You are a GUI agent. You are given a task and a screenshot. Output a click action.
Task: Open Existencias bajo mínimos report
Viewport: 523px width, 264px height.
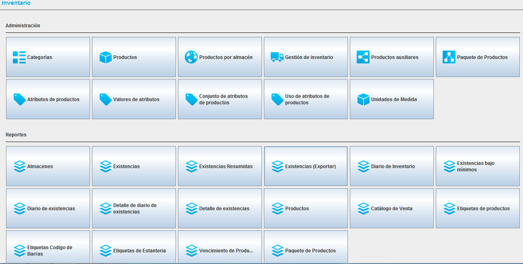(478, 166)
